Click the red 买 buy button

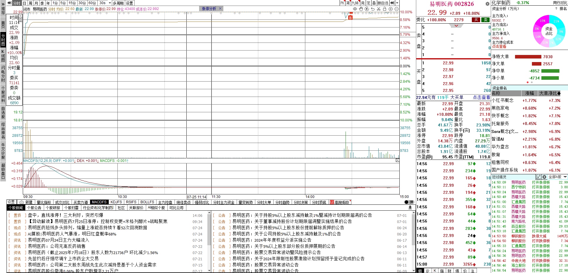tap(476, 20)
